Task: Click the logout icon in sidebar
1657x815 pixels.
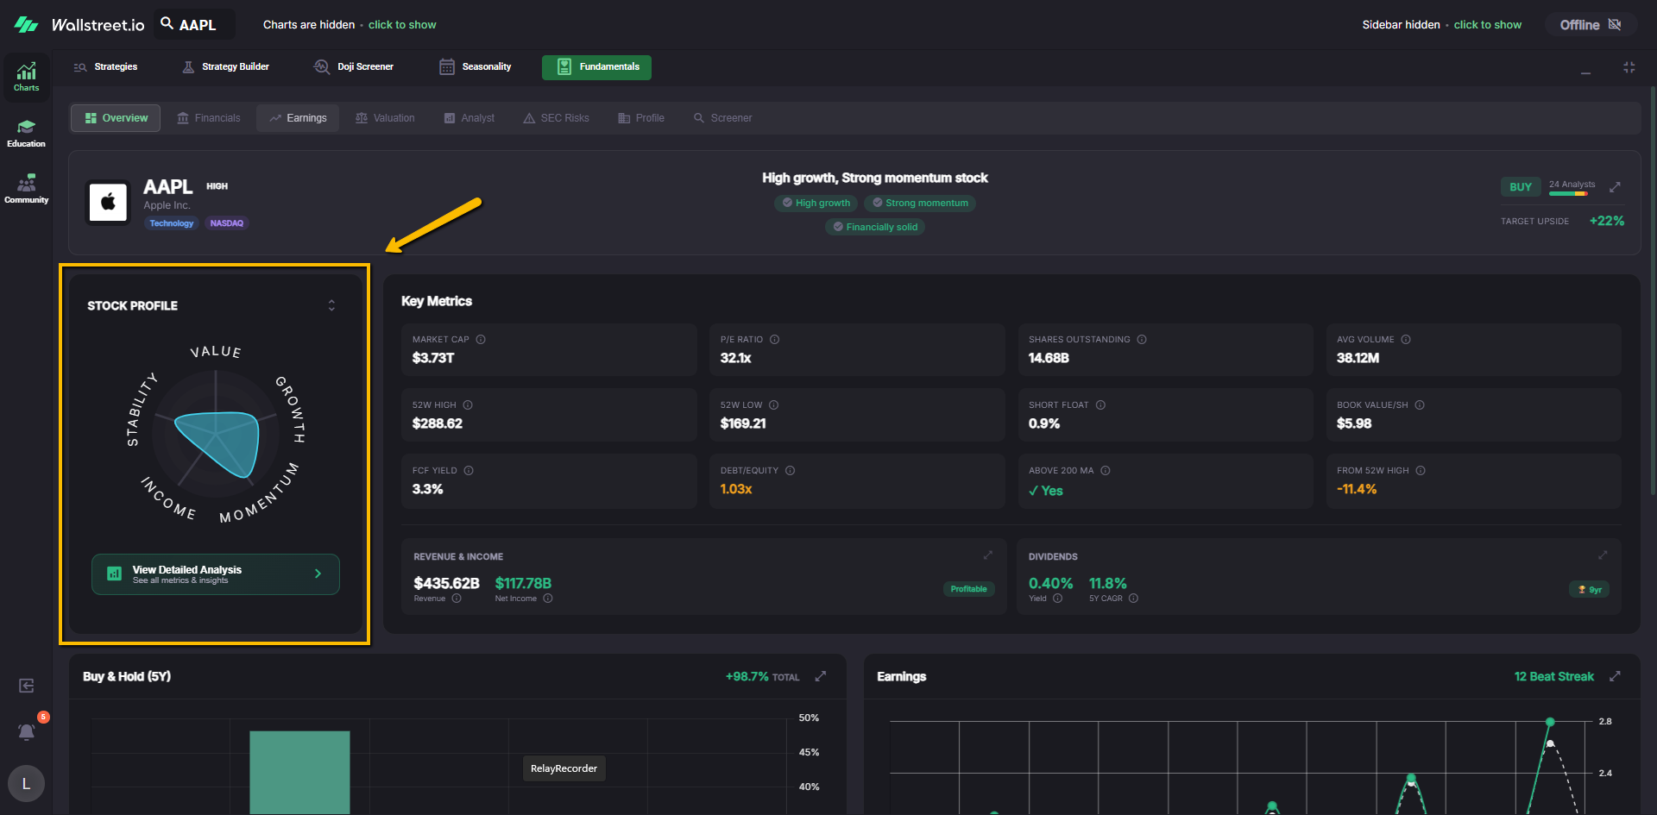Action: (x=27, y=686)
